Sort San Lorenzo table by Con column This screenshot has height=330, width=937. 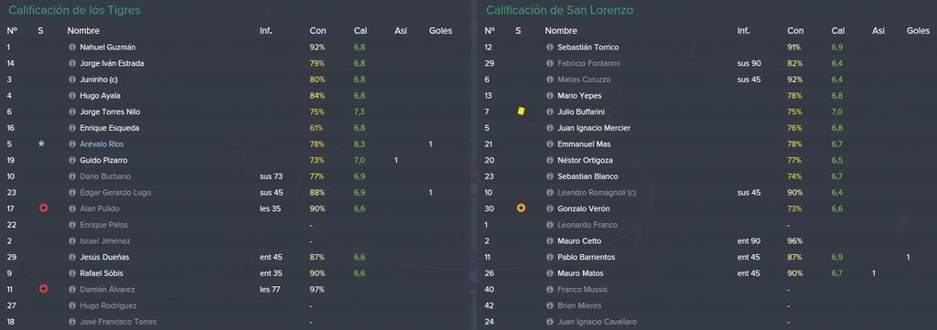[795, 30]
